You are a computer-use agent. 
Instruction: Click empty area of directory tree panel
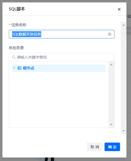59,99
